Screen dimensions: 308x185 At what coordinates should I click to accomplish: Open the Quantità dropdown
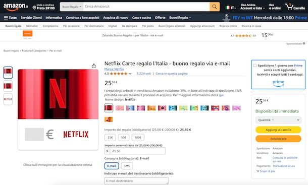coord(278,120)
